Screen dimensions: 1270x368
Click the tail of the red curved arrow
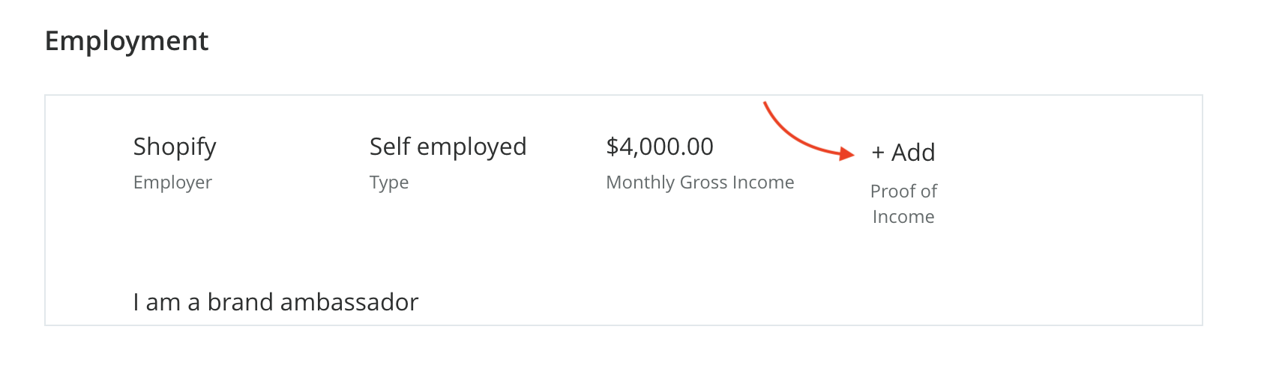[766, 105]
